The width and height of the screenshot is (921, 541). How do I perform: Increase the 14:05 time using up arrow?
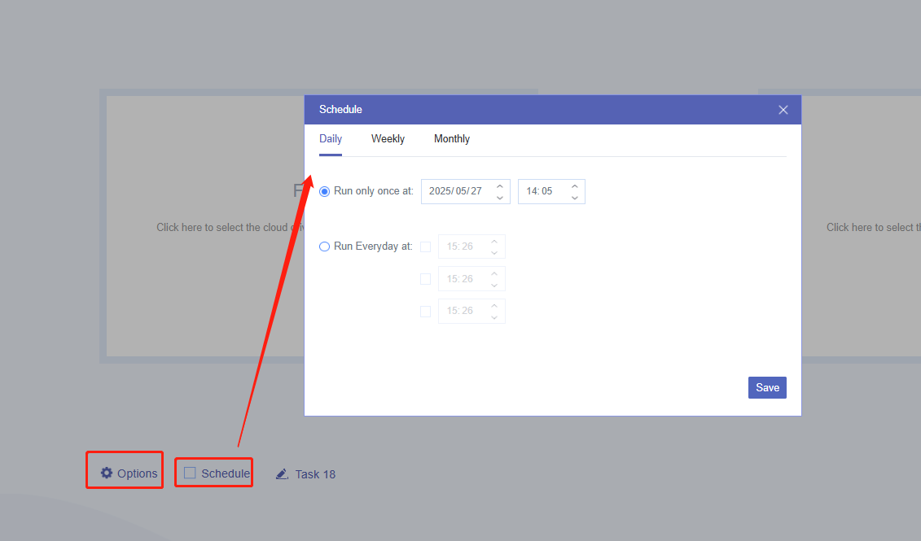coord(574,185)
